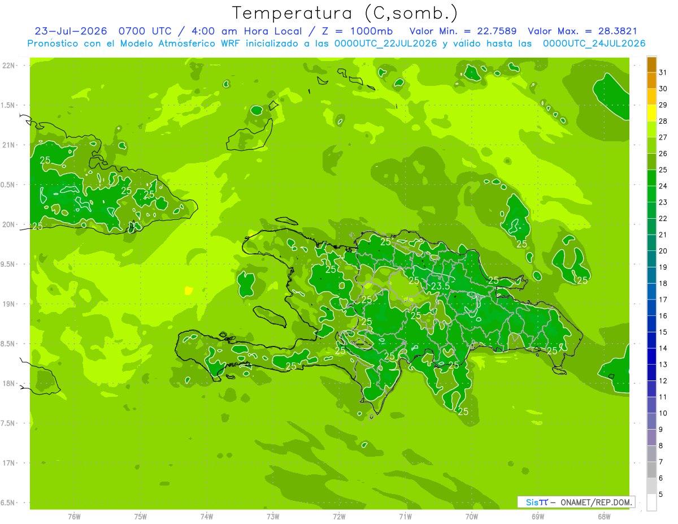Screen dimensions: 678x524
Task: Click the "30" value in color legend
Action: (663, 88)
